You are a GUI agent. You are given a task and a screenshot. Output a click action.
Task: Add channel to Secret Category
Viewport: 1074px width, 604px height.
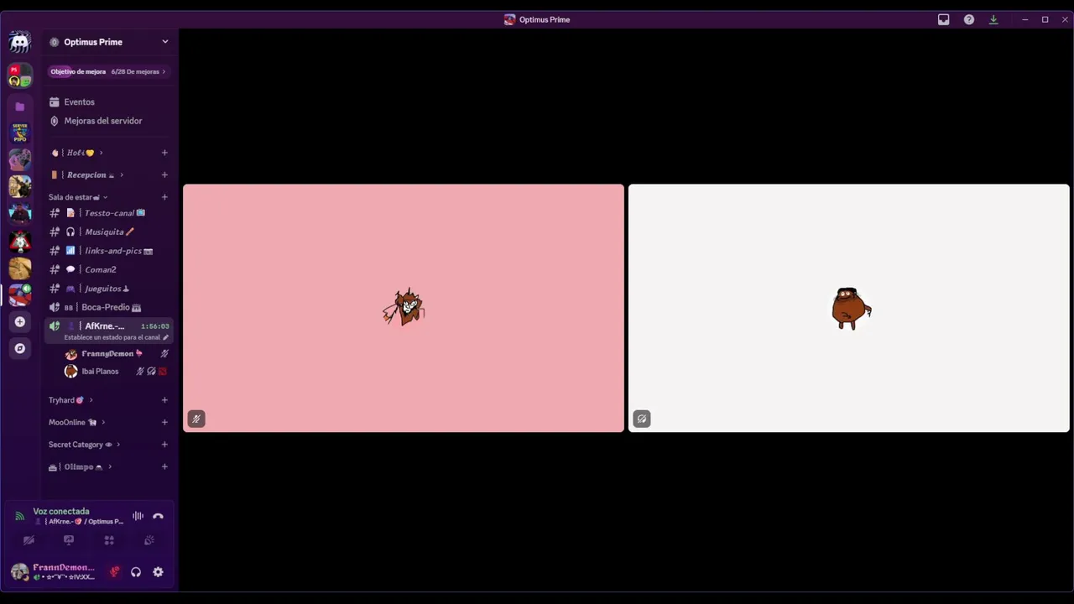pyautogui.click(x=164, y=445)
